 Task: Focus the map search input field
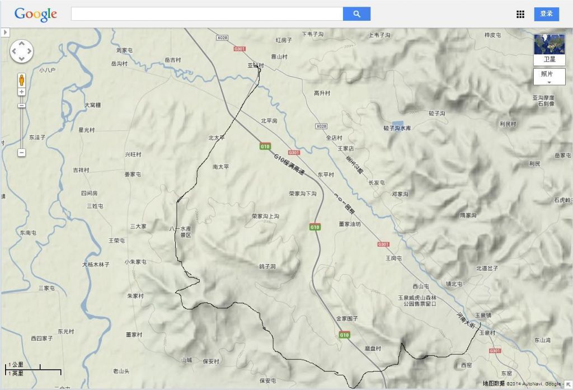[207, 14]
